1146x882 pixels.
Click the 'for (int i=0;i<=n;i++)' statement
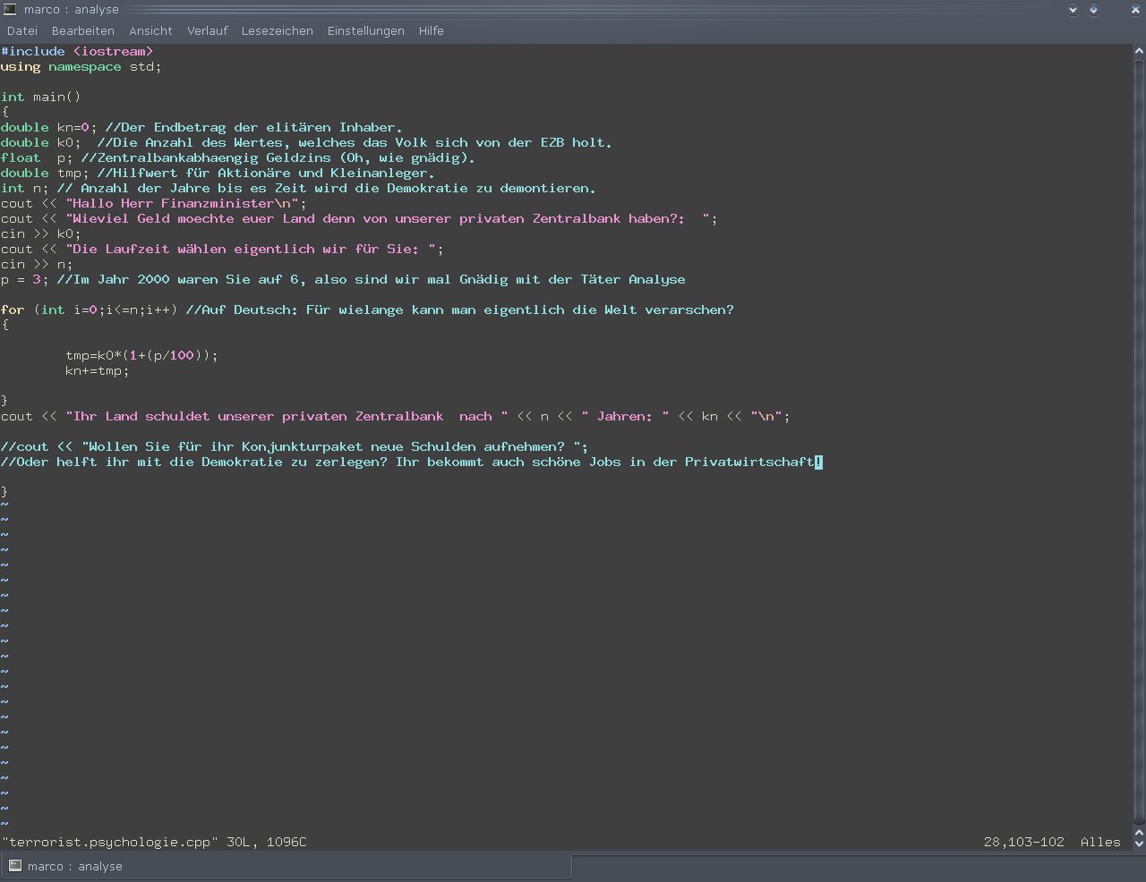[90, 310]
